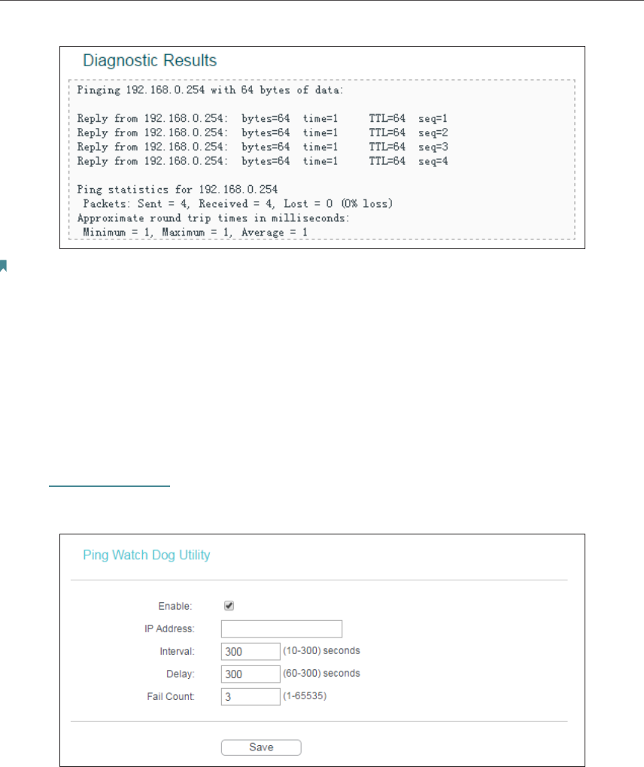Screen dimensions: 644x767
Task: Click the "Enable:" label
Action: tap(175, 606)
